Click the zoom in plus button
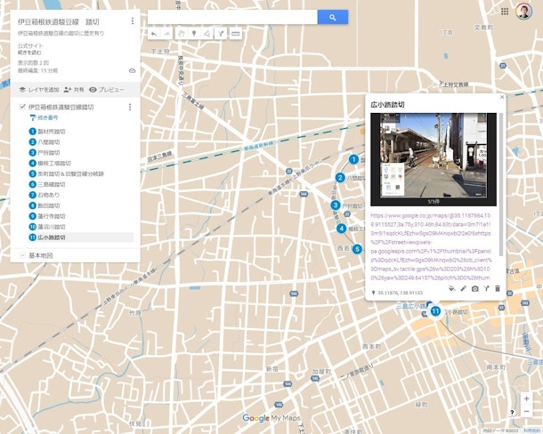Image resolution: width=543 pixels, height=434 pixels. point(526,399)
